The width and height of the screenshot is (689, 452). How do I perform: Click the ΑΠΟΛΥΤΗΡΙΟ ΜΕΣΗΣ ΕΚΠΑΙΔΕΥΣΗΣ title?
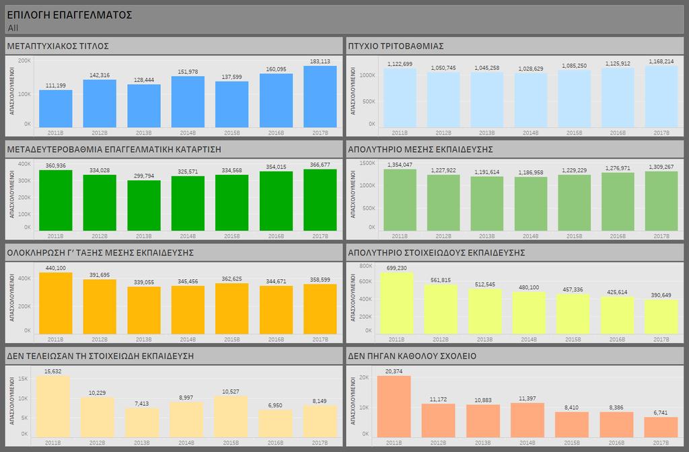click(421, 149)
